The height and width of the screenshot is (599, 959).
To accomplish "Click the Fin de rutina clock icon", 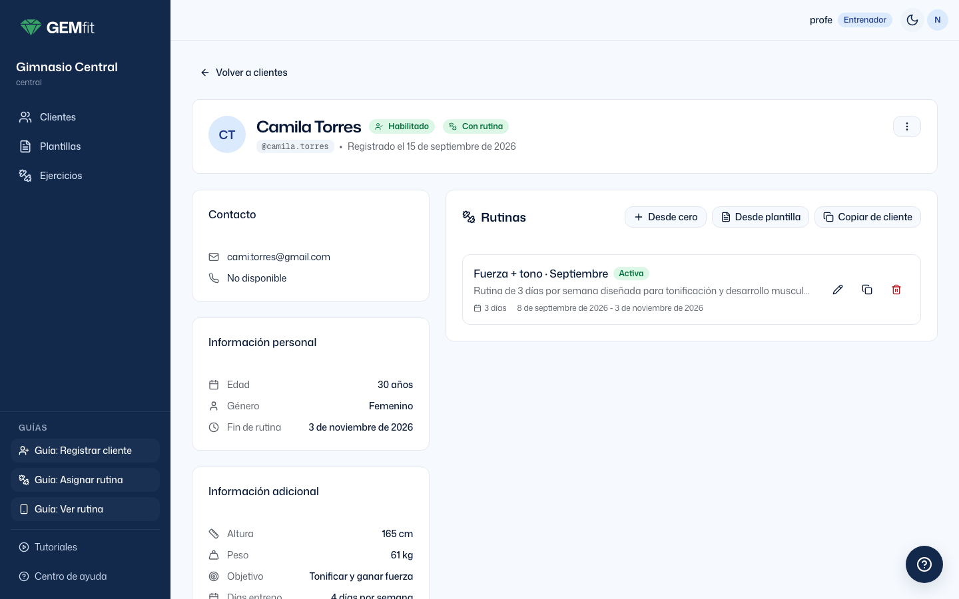I will tap(214, 427).
